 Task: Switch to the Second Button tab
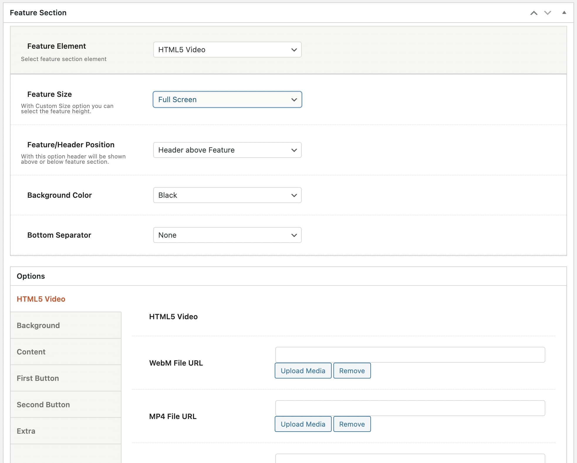(x=43, y=404)
